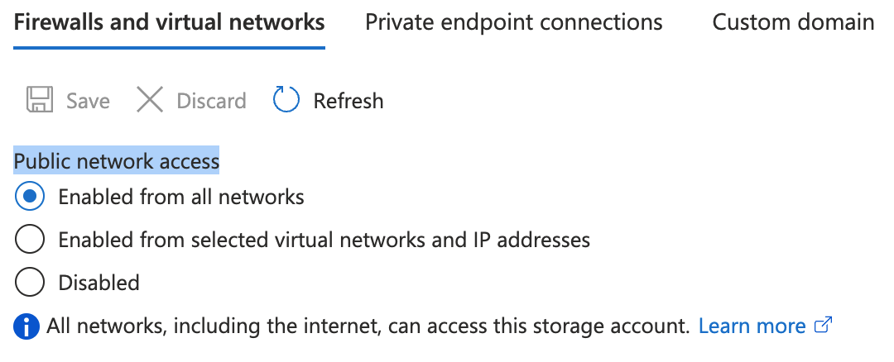894x362 pixels.
Task: Click the 'Enabled from all networks' label text
Action: (x=181, y=198)
